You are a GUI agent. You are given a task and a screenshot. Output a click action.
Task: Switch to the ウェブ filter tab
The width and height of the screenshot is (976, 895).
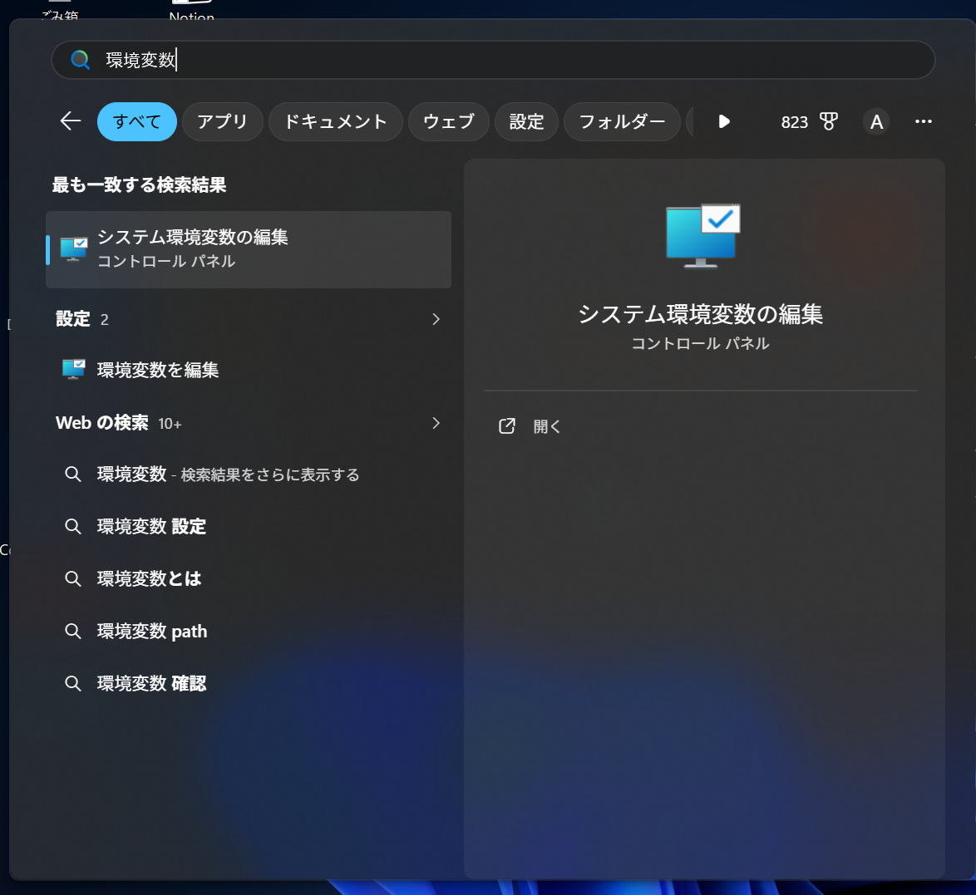[449, 121]
